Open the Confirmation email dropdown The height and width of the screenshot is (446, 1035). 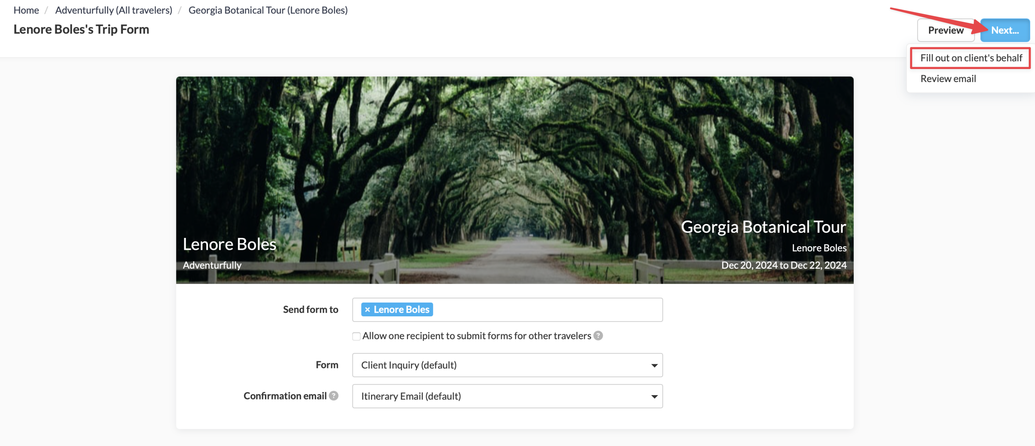coord(507,397)
